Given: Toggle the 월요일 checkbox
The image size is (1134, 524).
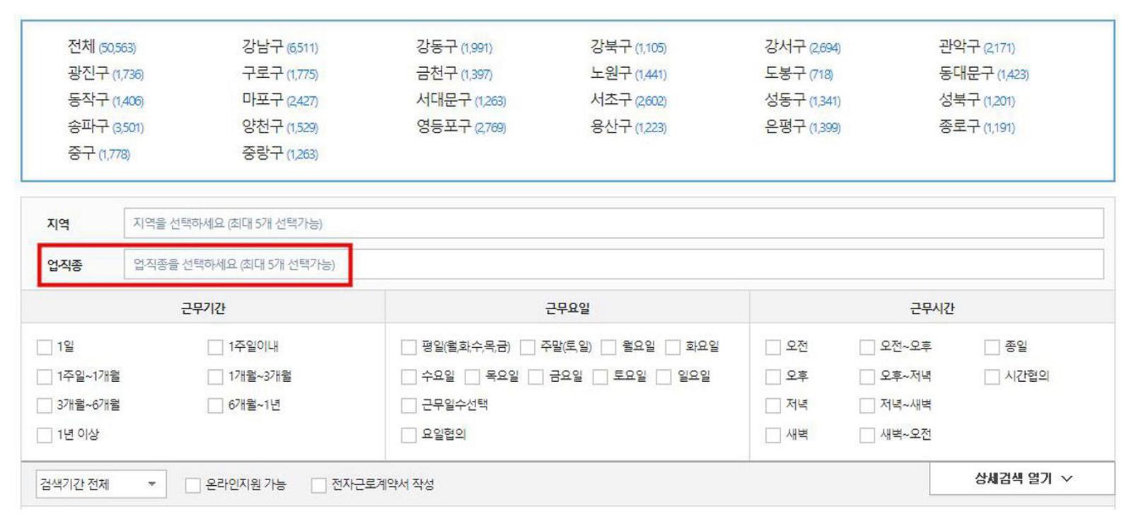Looking at the screenshot, I should click(608, 347).
